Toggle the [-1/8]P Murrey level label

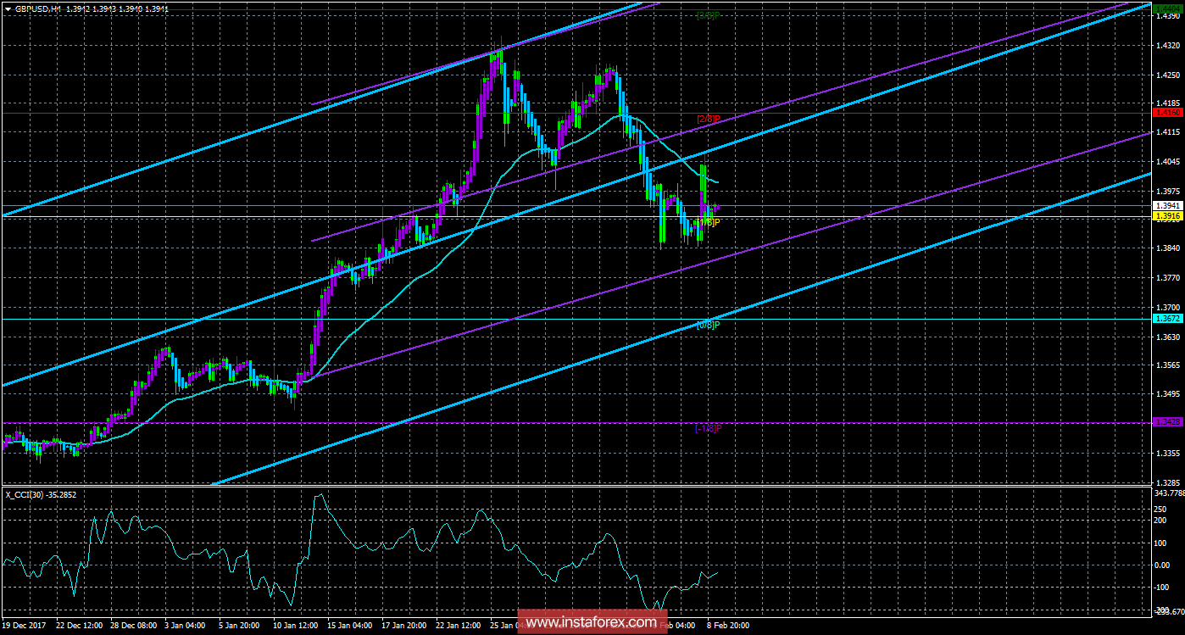pyautogui.click(x=709, y=429)
